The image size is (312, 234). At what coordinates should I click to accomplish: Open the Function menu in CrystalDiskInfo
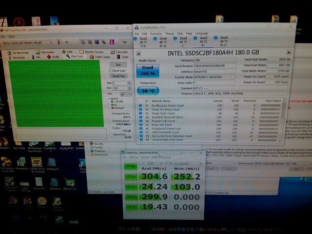click(156, 34)
